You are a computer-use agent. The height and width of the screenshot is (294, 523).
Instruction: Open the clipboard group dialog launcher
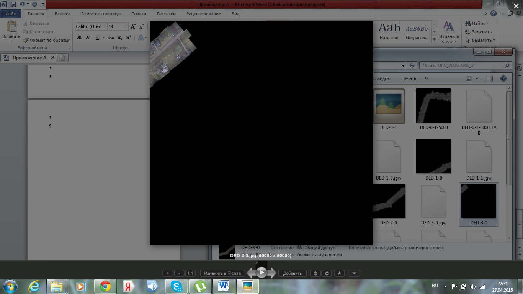coord(69,48)
